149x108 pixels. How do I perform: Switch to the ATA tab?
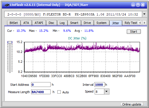(x=26, y=23)
